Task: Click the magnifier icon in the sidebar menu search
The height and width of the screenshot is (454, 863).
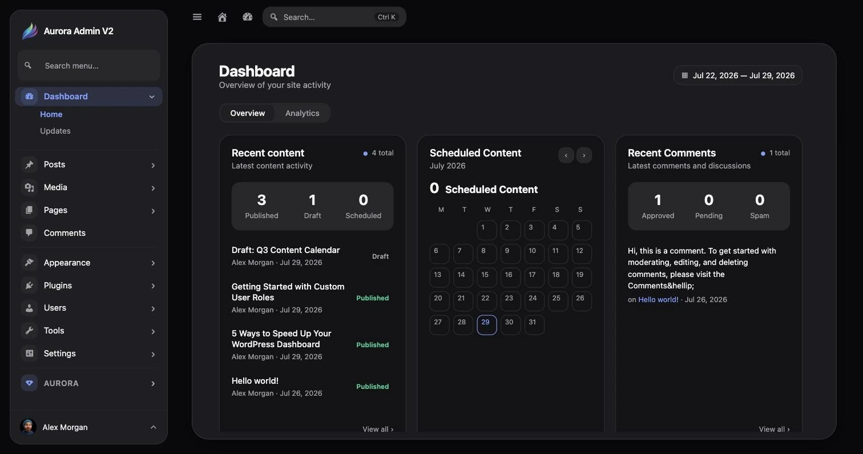Action: pyautogui.click(x=28, y=66)
